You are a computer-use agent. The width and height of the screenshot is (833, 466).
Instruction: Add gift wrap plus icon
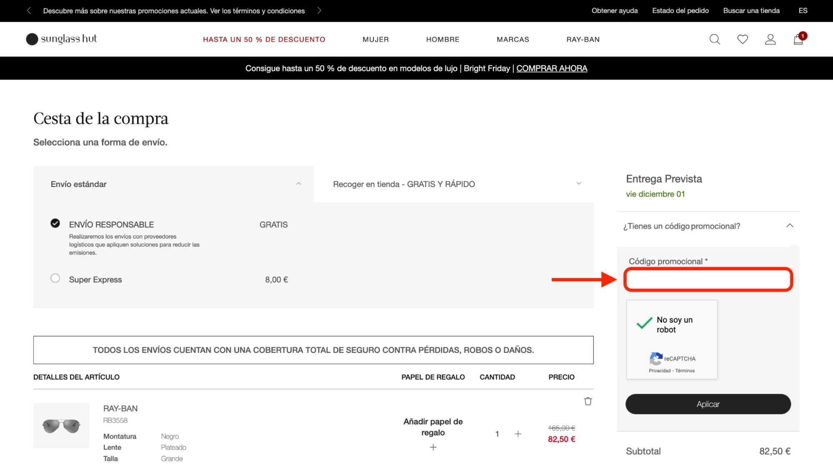pyautogui.click(x=433, y=447)
